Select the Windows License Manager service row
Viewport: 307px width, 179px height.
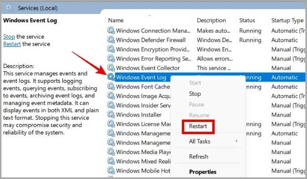pyautogui.click(x=143, y=124)
